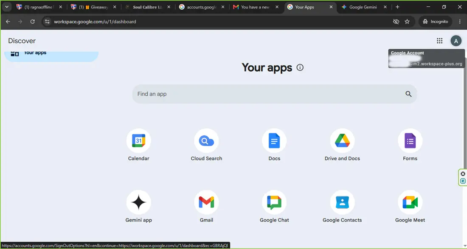Click the side panel e extension icon
This screenshot has width=467, height=249.
click(x=463, y=181)
